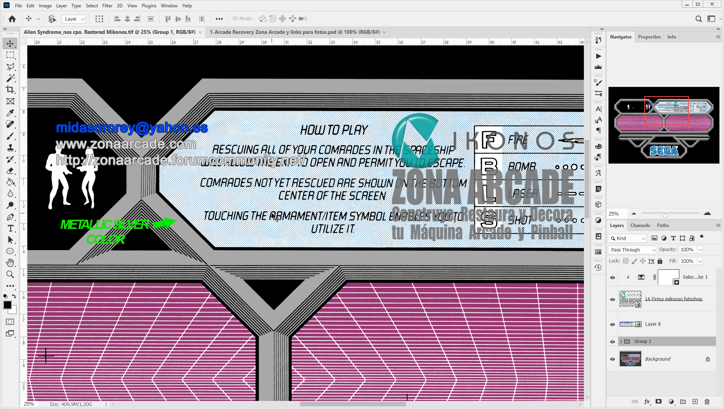724x409 pixels.
Task: Select the Clone Stamp tool
Action: [x=10, y=147]
